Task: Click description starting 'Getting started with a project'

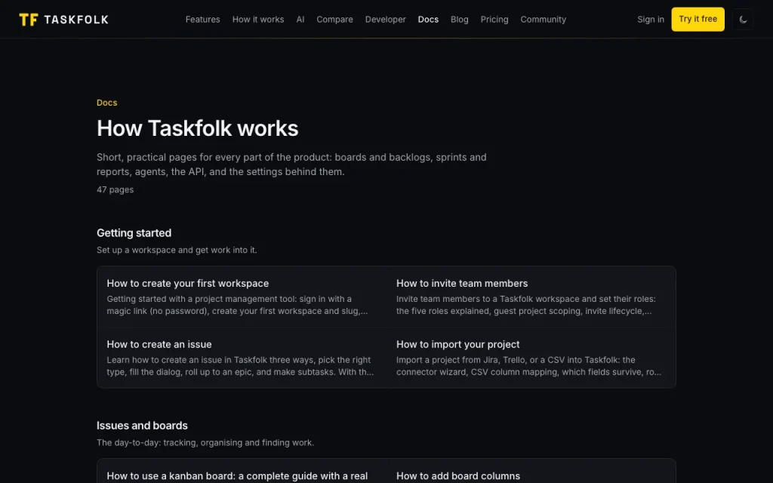Action: (237, 305)
